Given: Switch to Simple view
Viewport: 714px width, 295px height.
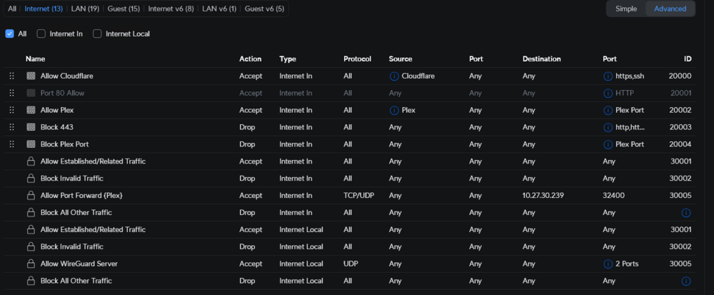Looking at the screenshot, I should pyautogui.click(x=626, y=9).
